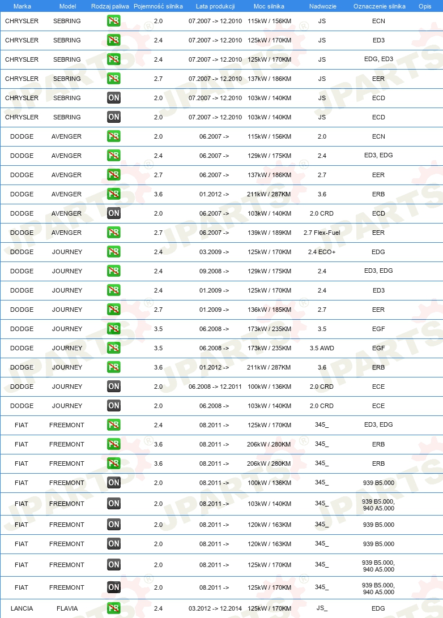The width and height of the screenshot is (443, 618).
Task: Click the Moc silnika column header
Action: (269, 6)
